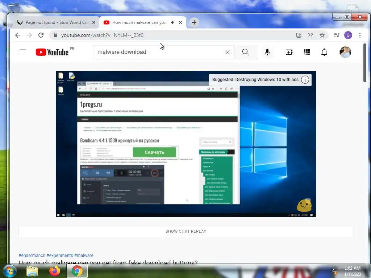Click the page vertical scrollbar

click(x=365, y=63)
